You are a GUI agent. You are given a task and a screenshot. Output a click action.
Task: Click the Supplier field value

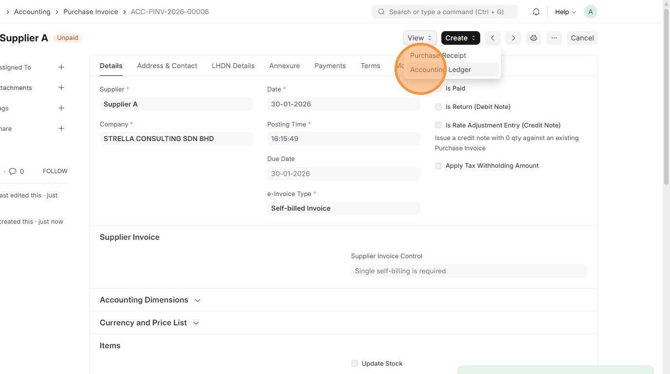(176, 104)
